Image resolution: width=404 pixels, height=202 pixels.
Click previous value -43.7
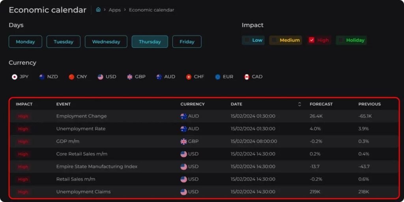tap(364, 167)
